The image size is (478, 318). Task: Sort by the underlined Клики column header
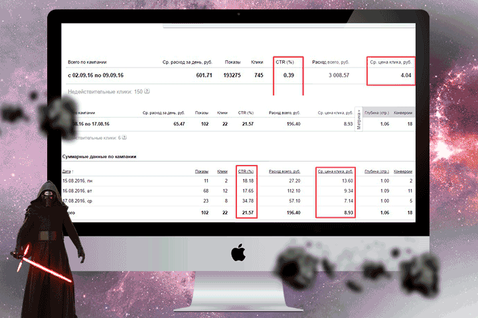pos(222,172)
